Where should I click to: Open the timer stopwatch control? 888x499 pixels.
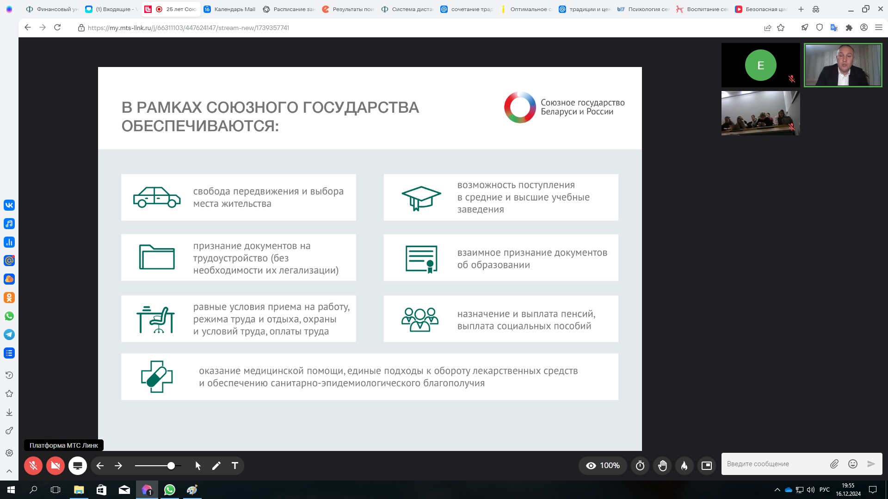[x=640, y=466]
